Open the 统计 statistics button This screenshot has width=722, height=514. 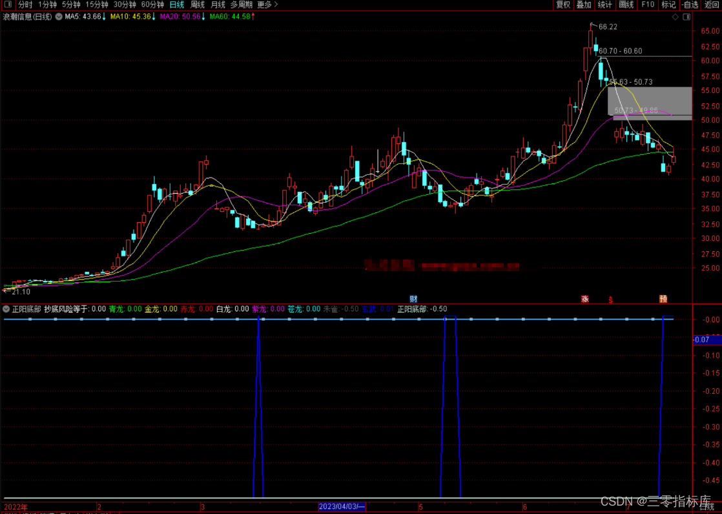604,5
